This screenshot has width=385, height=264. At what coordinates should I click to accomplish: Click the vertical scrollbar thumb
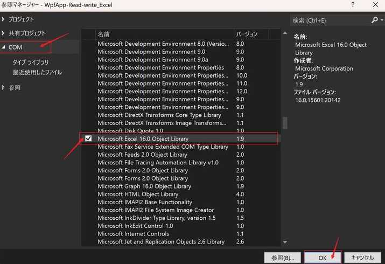(x=285, y=123)
